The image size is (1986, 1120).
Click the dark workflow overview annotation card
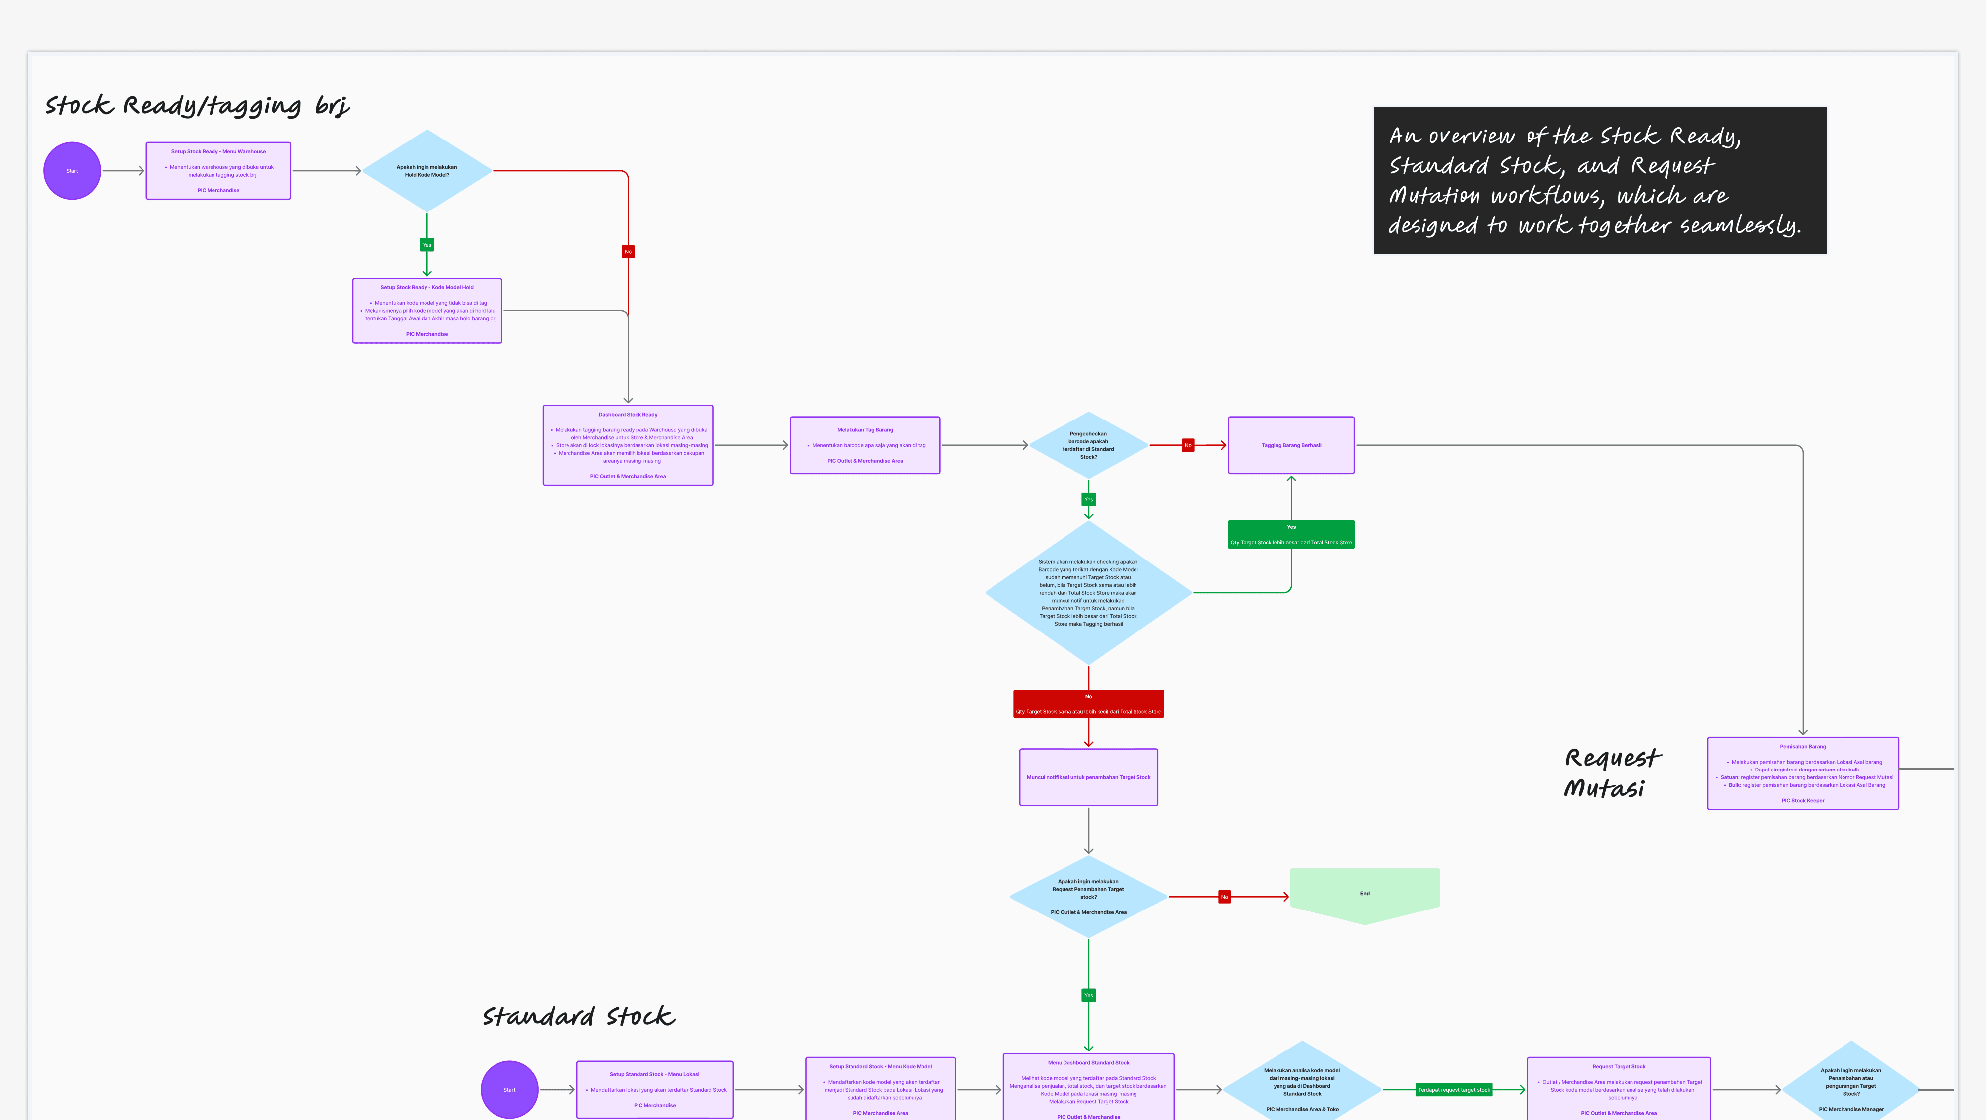tap(1601, 181)
